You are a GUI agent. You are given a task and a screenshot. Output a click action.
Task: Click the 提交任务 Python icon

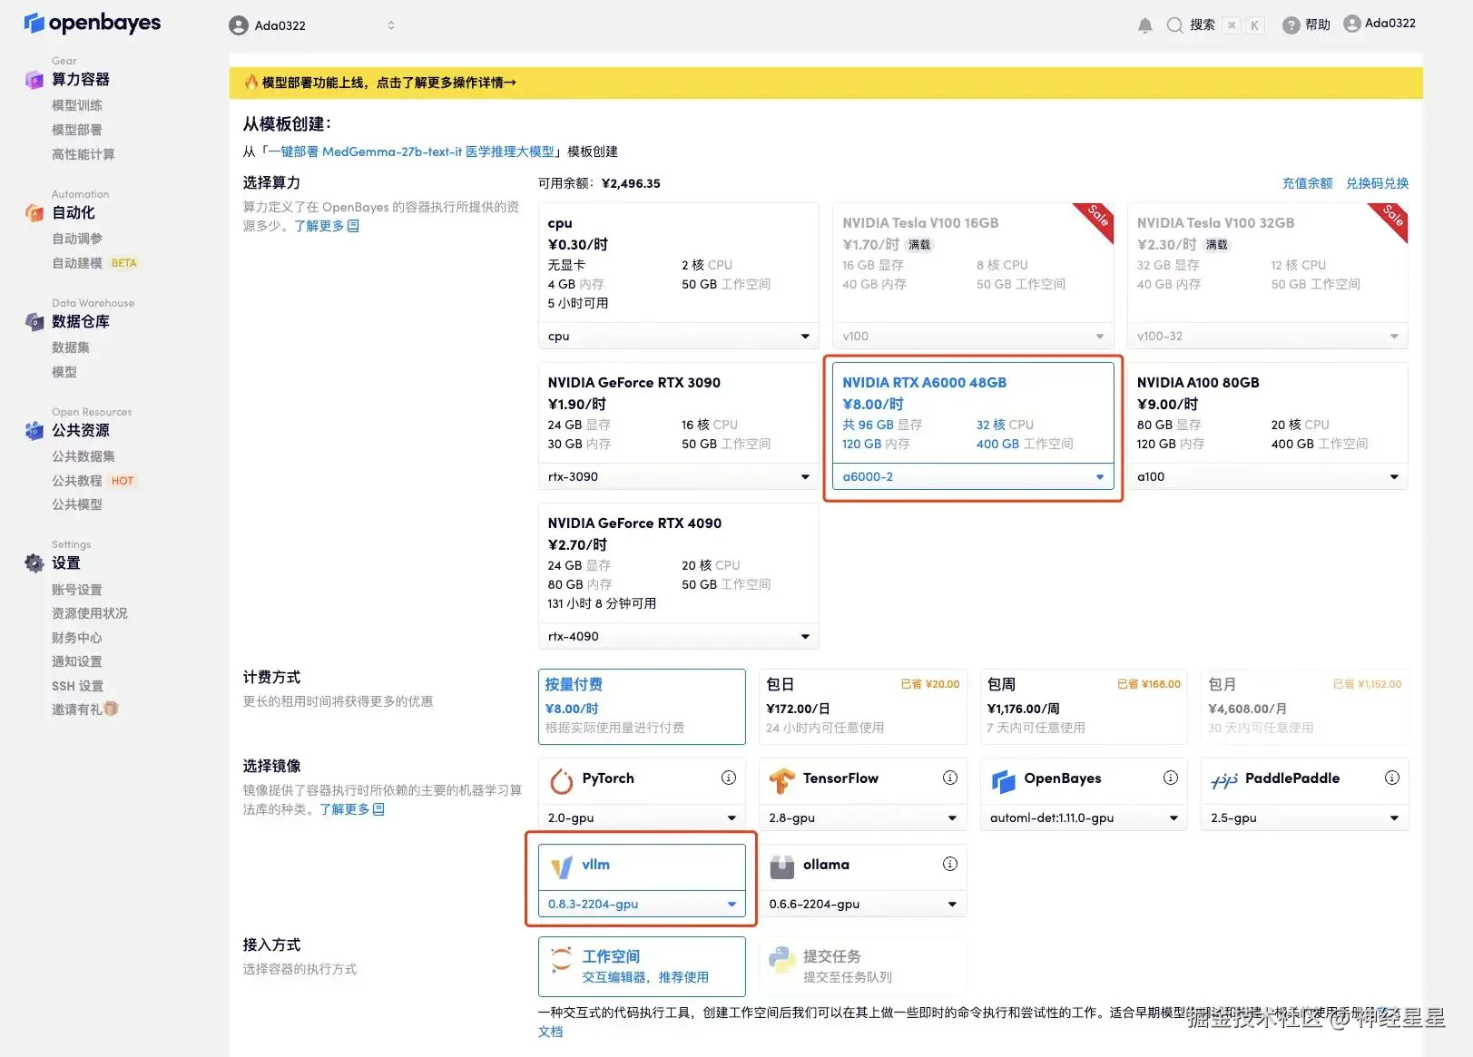pyautogui.click(x=782, y=959)
